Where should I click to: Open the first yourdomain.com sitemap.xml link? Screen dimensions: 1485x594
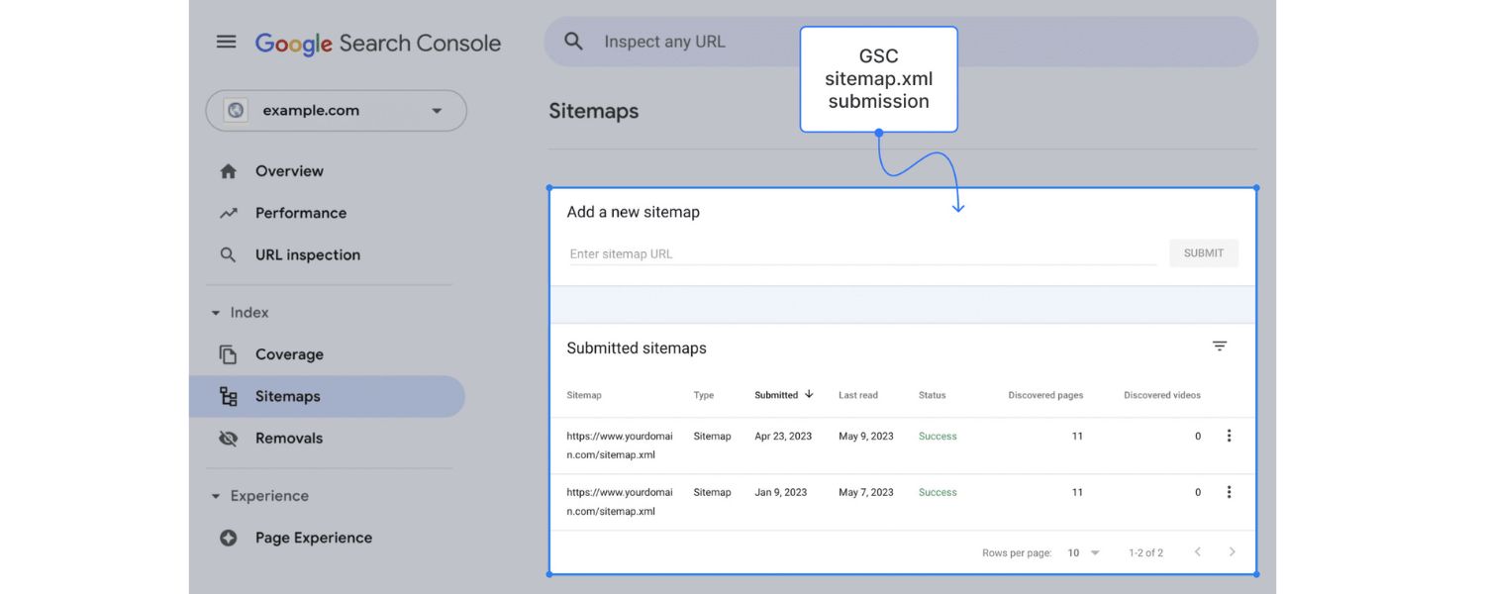pos(620,445)
